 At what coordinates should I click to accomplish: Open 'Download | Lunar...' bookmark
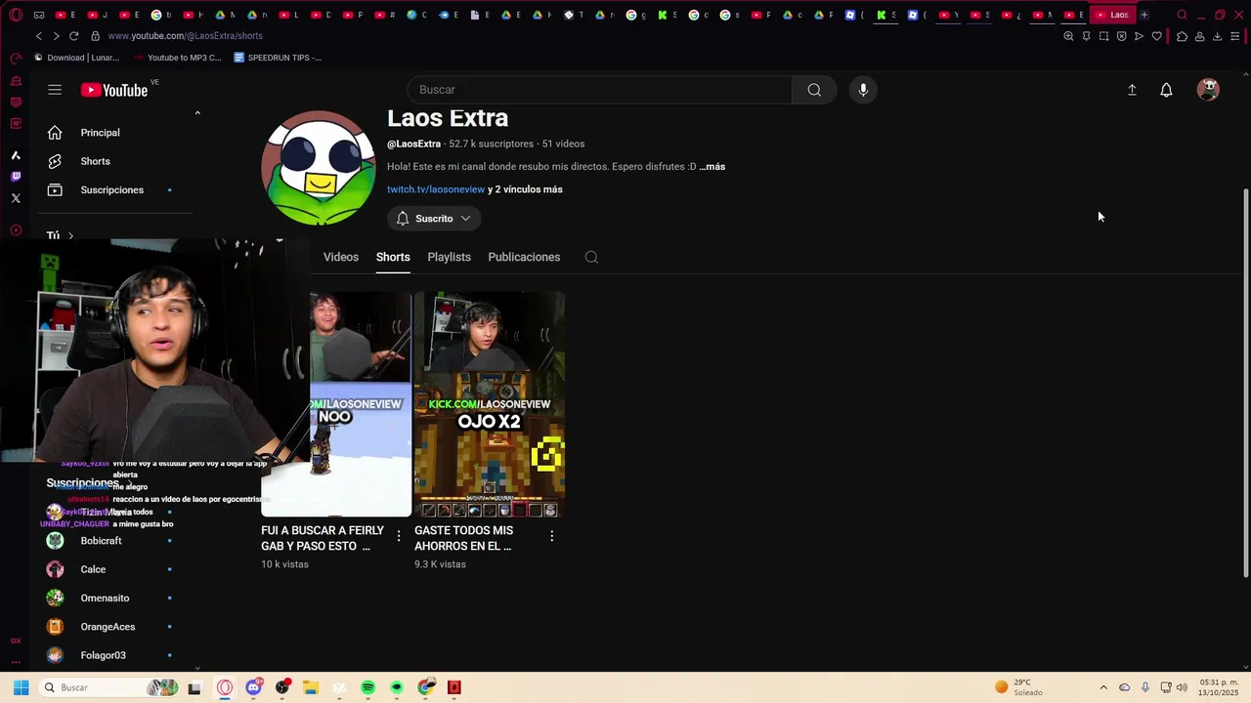(76, 58)
